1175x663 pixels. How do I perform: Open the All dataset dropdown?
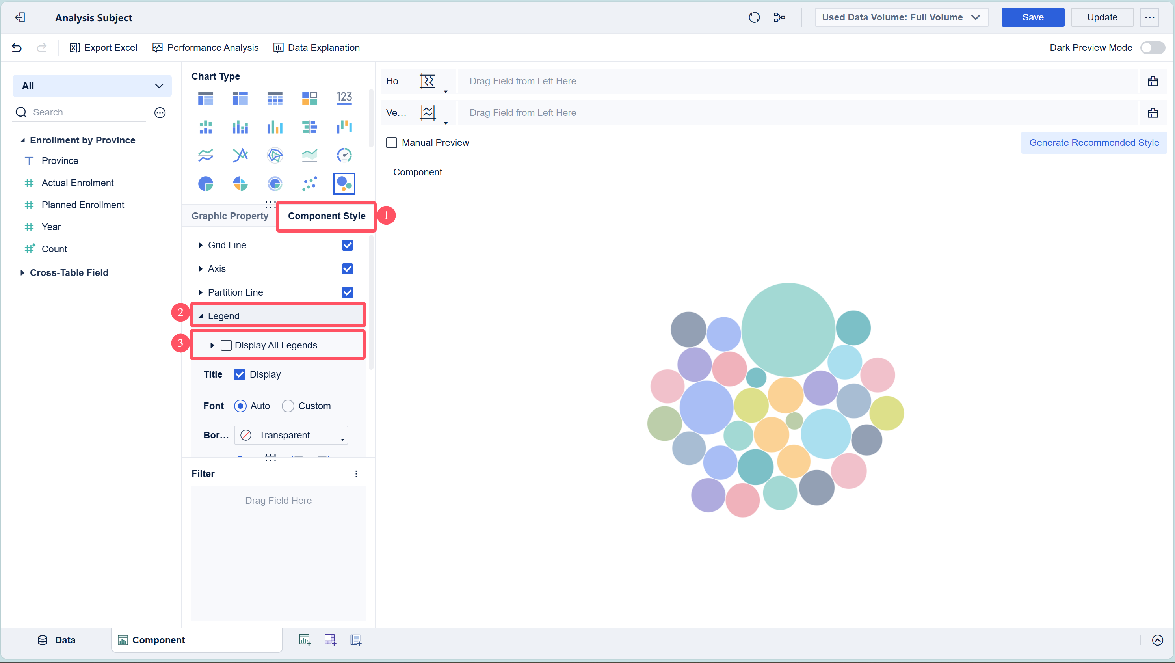92,86
